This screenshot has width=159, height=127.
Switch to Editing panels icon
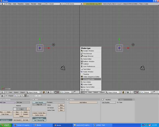pos(25,96)
